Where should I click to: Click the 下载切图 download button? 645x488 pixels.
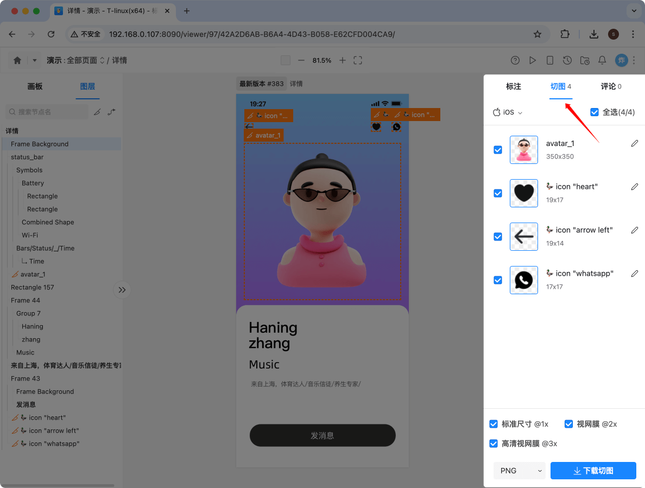[x=593, y=471]
